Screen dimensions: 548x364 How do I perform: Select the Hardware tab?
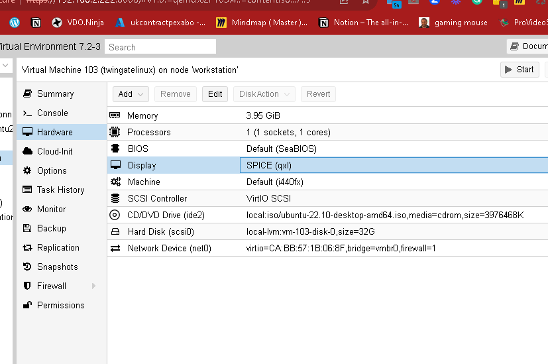[x=62, y=132]
